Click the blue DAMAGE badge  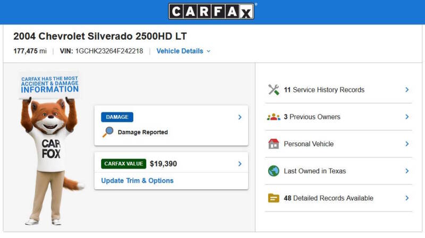(x=117, y=117)
